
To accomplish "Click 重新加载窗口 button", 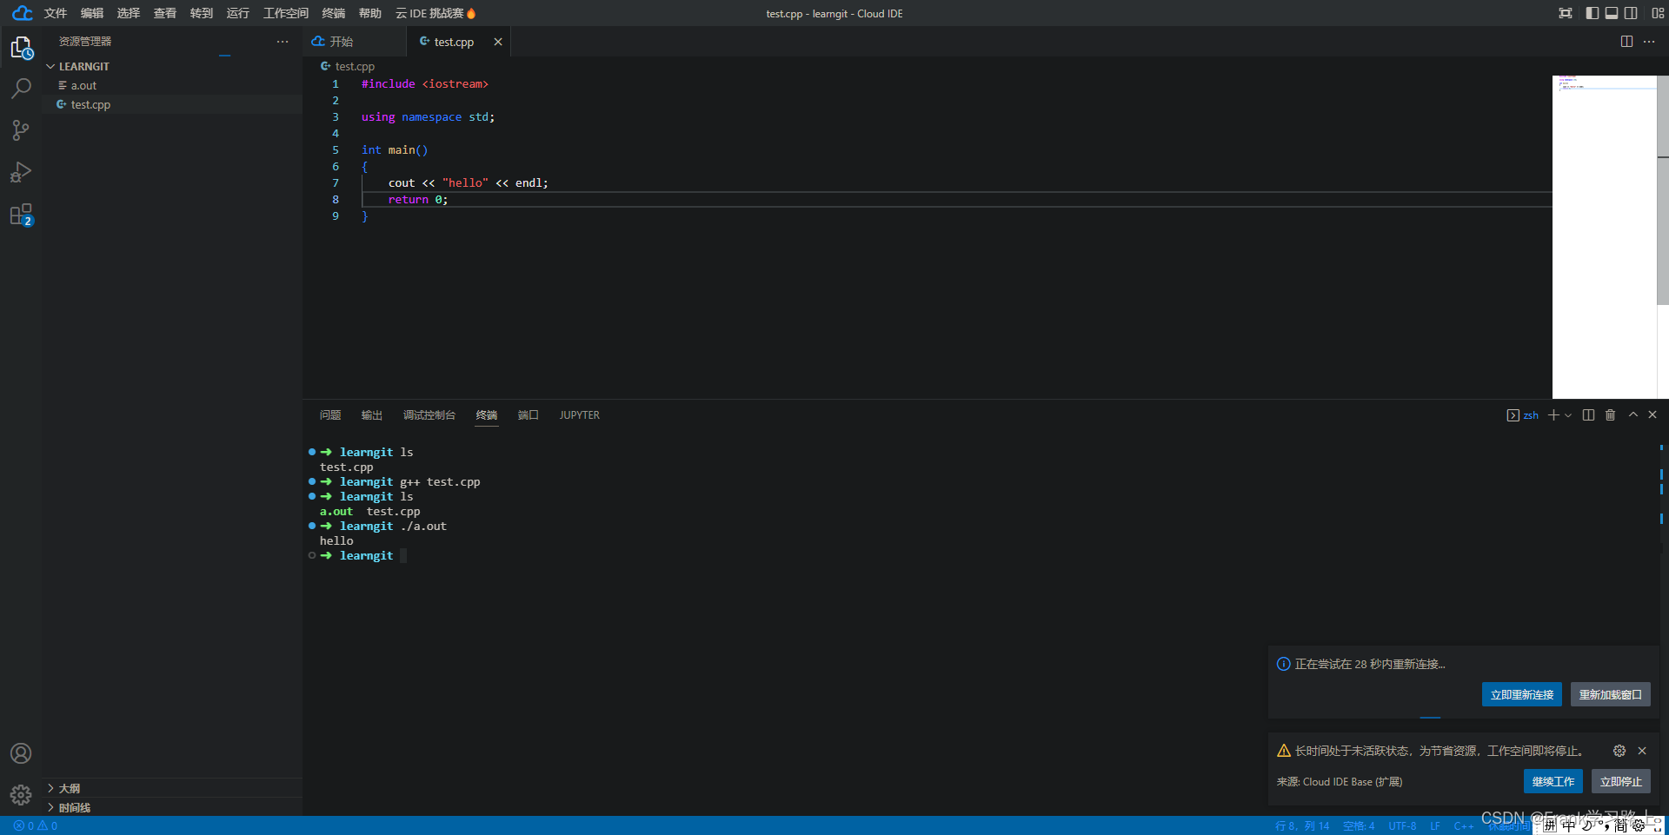I will (1611, 694).
